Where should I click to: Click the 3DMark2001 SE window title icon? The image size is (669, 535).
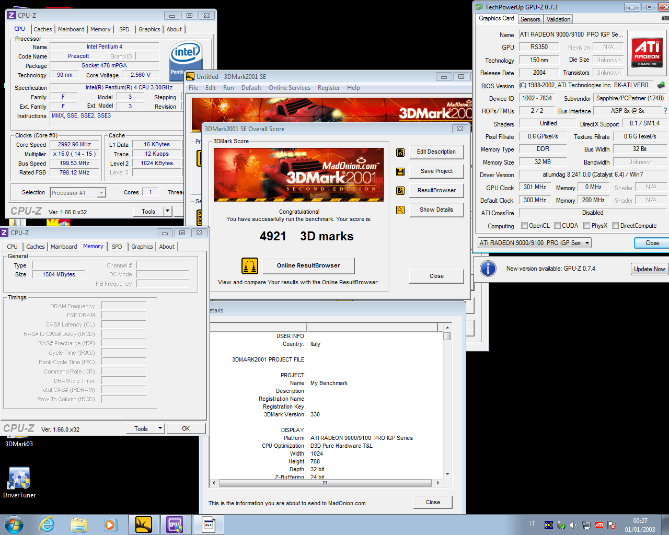coord(190,76)
